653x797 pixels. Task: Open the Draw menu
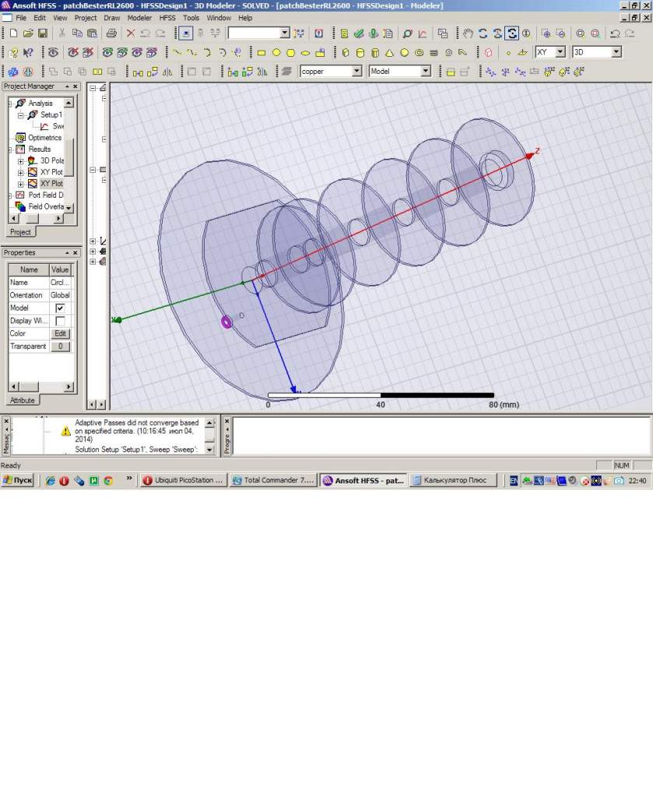click(112, 18)
